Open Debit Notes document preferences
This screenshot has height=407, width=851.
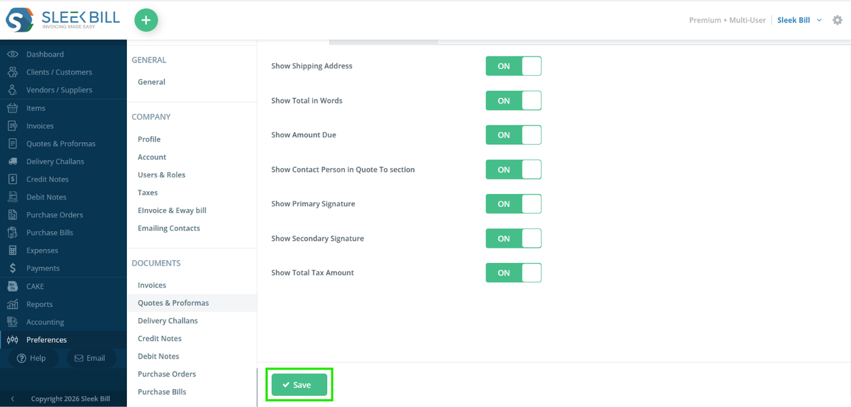tap(158, 357)
